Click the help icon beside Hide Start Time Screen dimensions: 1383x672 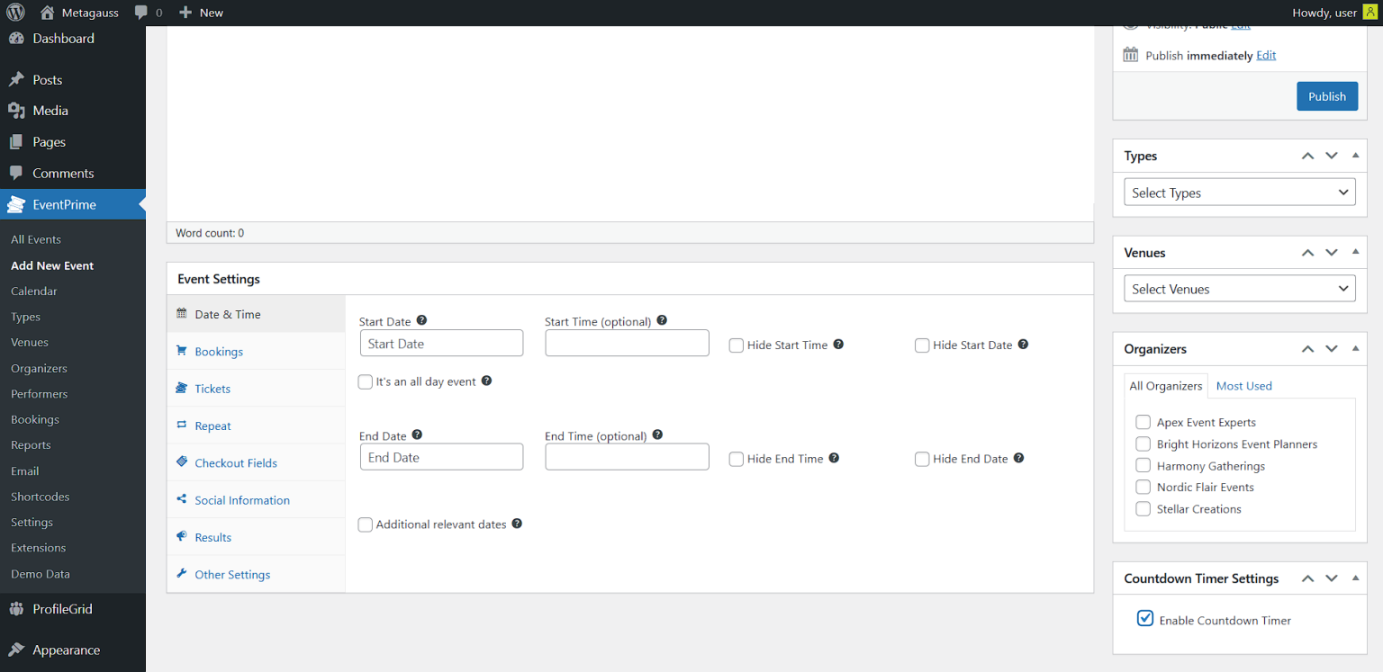point(838,345)
